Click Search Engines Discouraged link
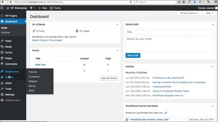 [47, 40]
